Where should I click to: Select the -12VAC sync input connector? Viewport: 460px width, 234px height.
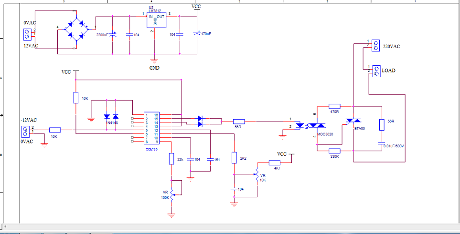tap(25, 131)
